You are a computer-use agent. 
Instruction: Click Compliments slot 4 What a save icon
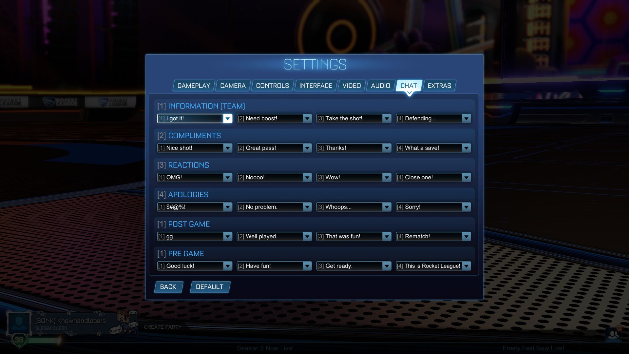coord(466,147)
